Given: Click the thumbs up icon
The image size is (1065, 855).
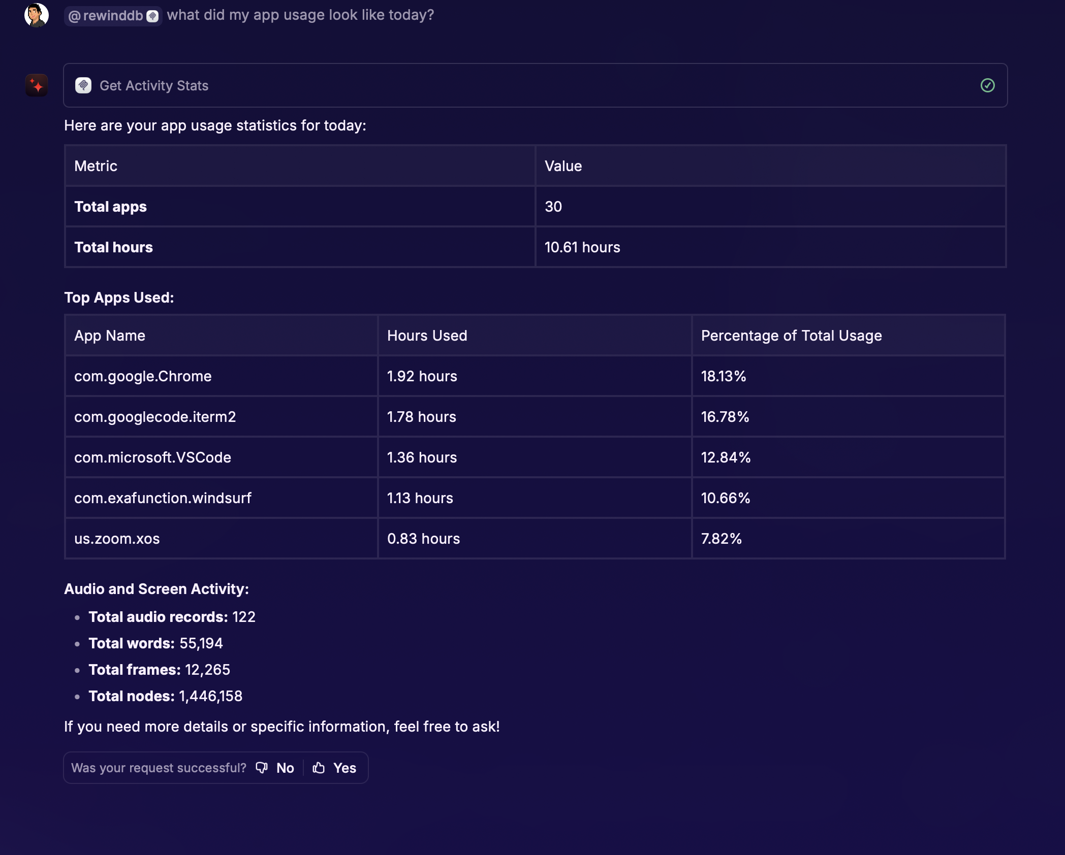Looking at the screenshot, I should tap(319, 768).
